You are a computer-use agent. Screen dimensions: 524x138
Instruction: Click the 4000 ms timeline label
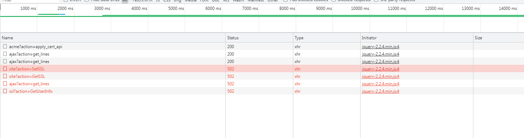coord(139,8)
